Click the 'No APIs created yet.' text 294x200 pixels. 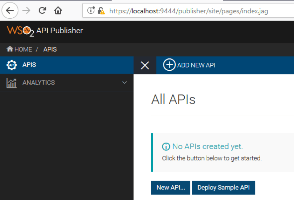pyautogui.click(x=208, y=146)
